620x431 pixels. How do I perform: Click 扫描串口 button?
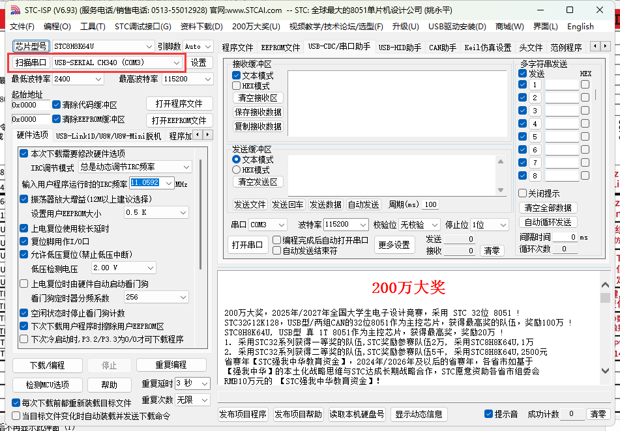pyautogui.click(x=31, y=63)
